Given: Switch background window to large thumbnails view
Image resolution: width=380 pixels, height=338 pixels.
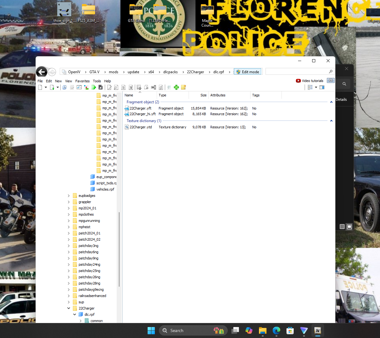Looking at the screenshot, I should coord(349,227).
